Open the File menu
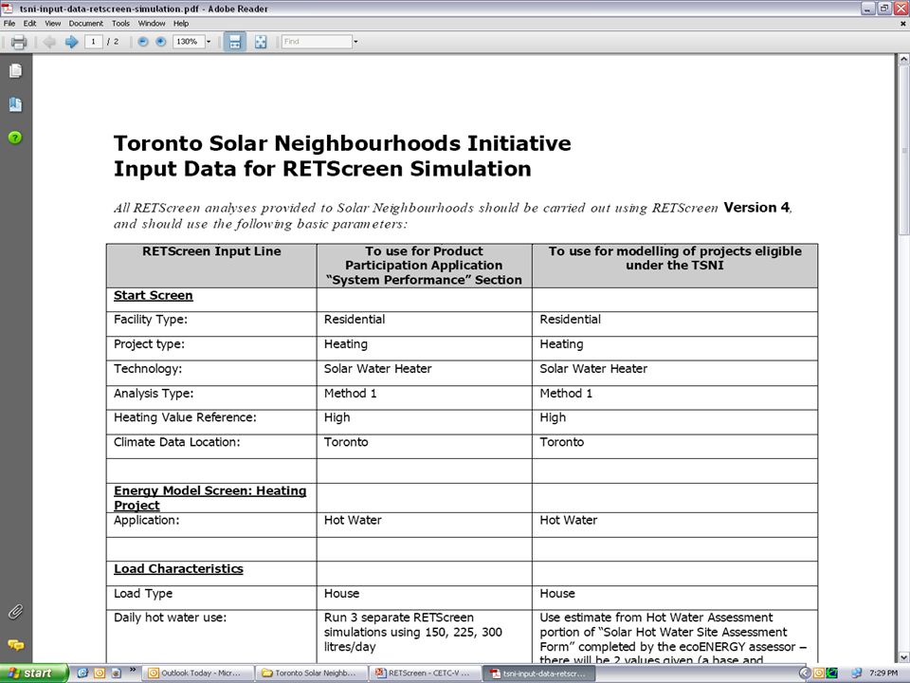This screenshot has height=683, width=910. pyautogui.click(x=9, y=24)
